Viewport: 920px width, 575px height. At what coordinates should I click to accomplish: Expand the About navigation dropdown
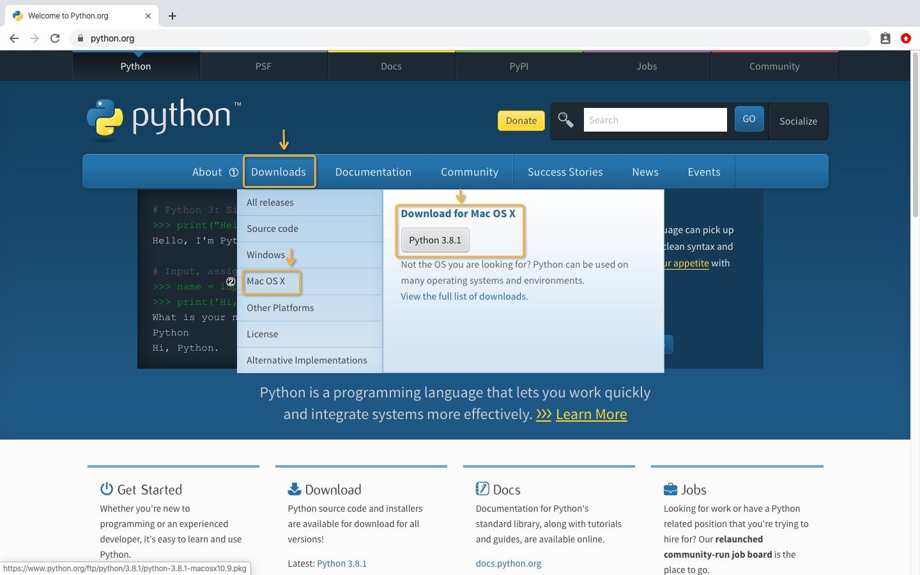click(207, 171)
